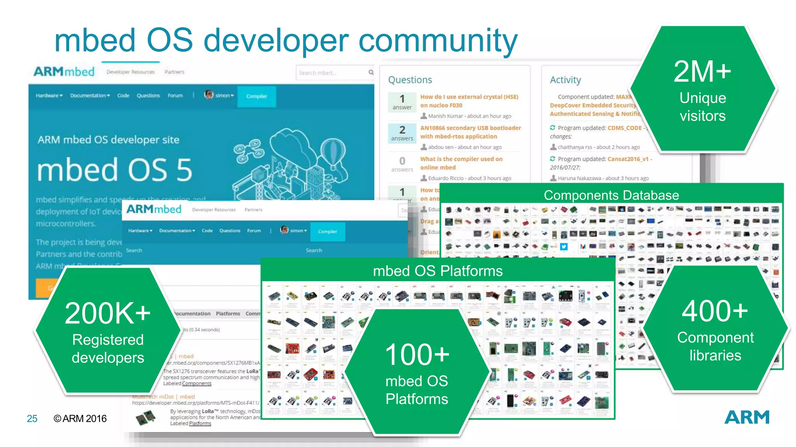This screenshot has height=447, width=796.
Task: Click the '200K+ Registered developers' hexagon
Action: [x=108, y=331]
